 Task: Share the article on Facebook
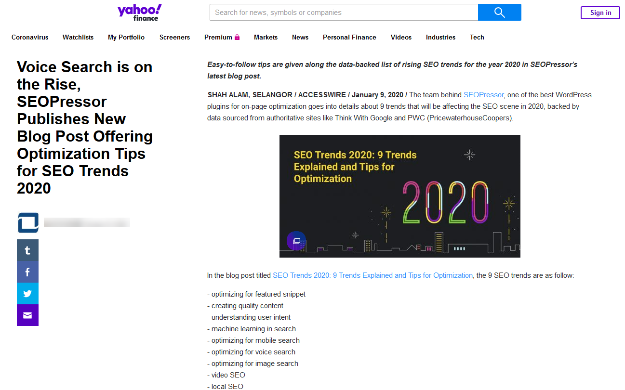coord(27,272)
